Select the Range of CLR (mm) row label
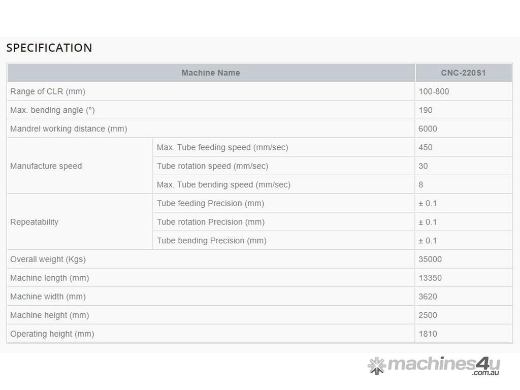The height and width of the screenshot is (390, 520). (x=48, y=91)
